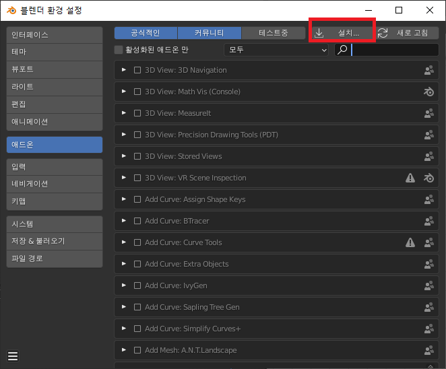Expand the 3D View: 3D Navigation entry
The width and height of the screenshot is (446, 369).
(124, 70)
